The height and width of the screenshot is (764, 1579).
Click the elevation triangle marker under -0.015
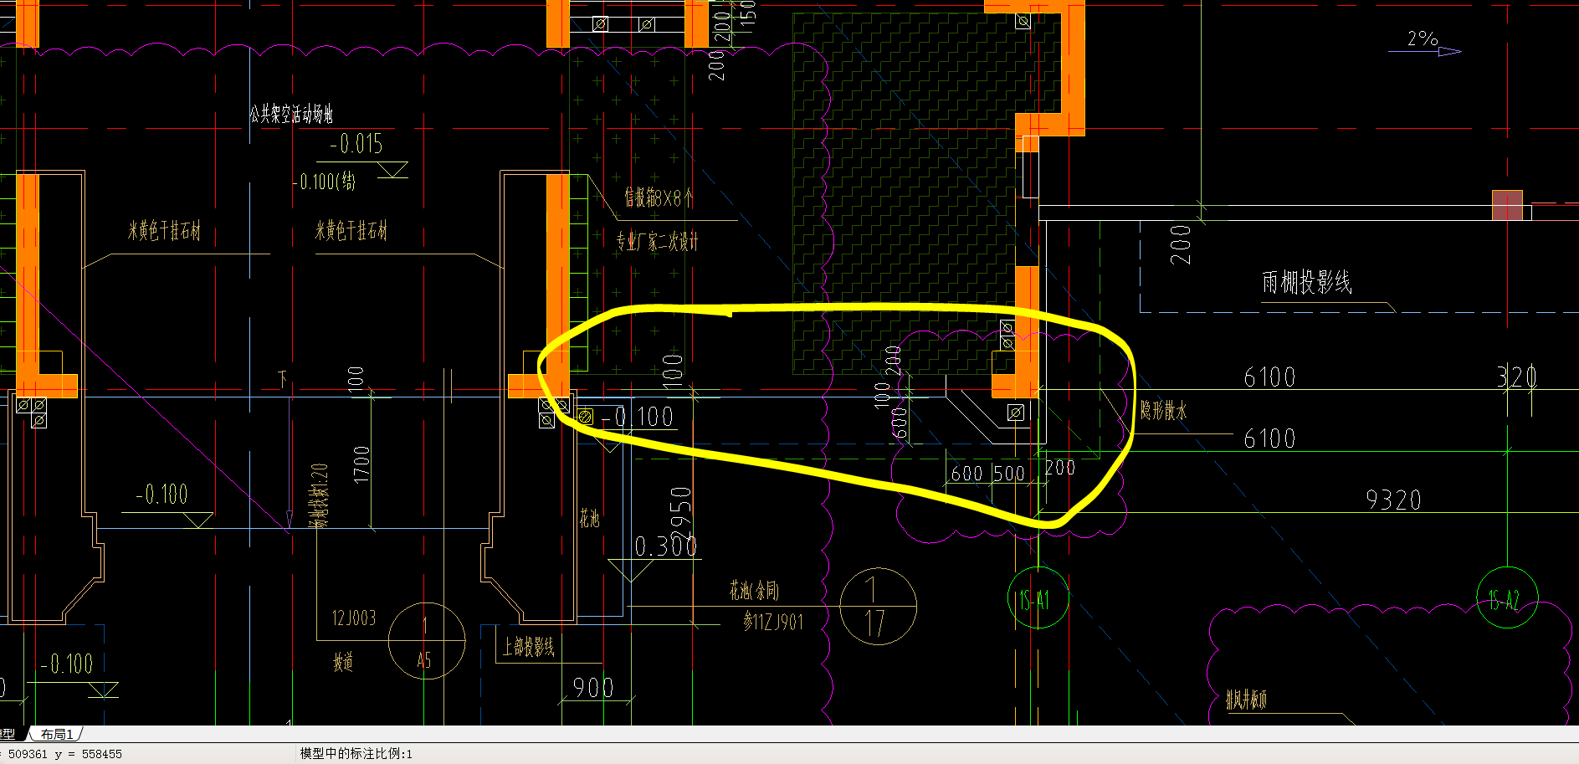point(393,170)
